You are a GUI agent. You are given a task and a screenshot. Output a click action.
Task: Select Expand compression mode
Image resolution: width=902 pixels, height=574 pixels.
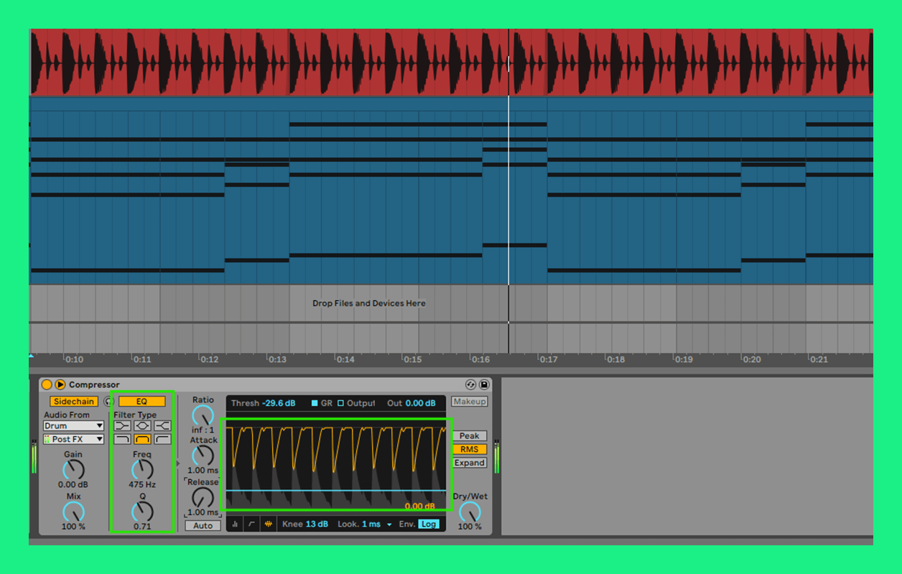point(469,463)
